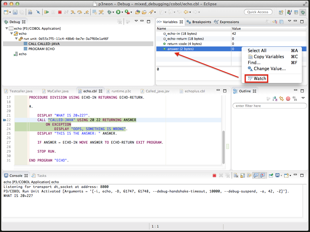Choose Find... from context menu
Viewport: 310px width, 232px height.
coord(272,63)
